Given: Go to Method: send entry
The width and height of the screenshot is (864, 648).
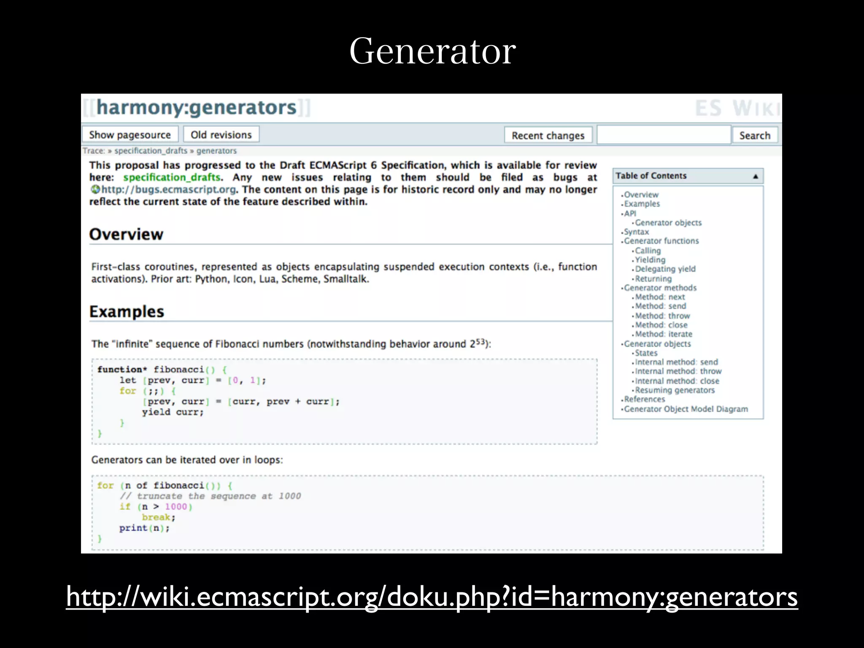Looking at the screenshot, I should click(661, 306).
